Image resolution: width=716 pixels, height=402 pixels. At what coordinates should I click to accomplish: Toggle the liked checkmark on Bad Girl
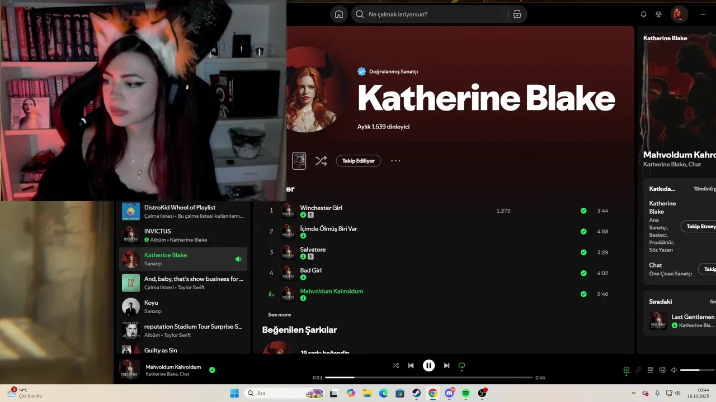[583, 273]
